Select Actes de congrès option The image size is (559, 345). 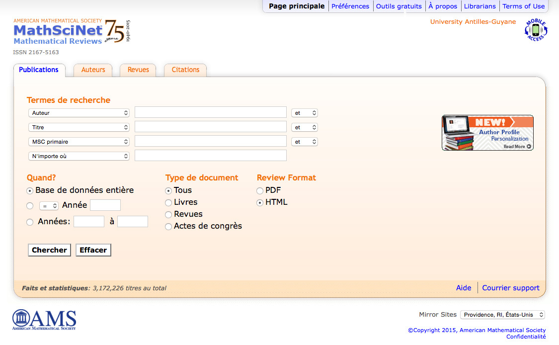(x=169, y=226)
